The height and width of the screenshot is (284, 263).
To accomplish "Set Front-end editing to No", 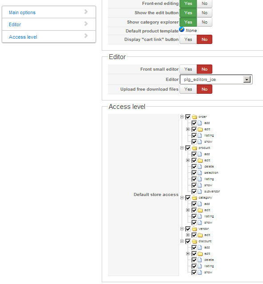I will click(x=204, y=4).
